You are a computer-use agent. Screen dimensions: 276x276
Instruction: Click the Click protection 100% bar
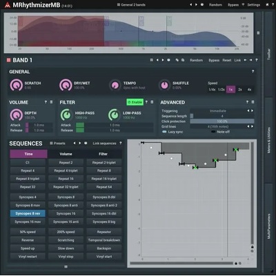click(222, 121)
